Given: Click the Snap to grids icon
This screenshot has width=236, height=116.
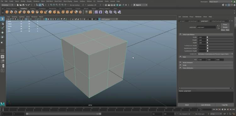Looking at the screenshot, I should (52, 5).
